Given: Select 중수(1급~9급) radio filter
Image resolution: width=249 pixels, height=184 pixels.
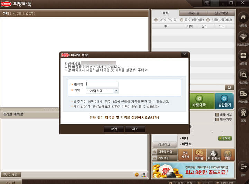Looking at the screenshot, I should (x=181, y=20).
